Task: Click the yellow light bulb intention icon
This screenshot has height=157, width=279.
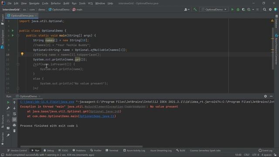Action: 22,54
